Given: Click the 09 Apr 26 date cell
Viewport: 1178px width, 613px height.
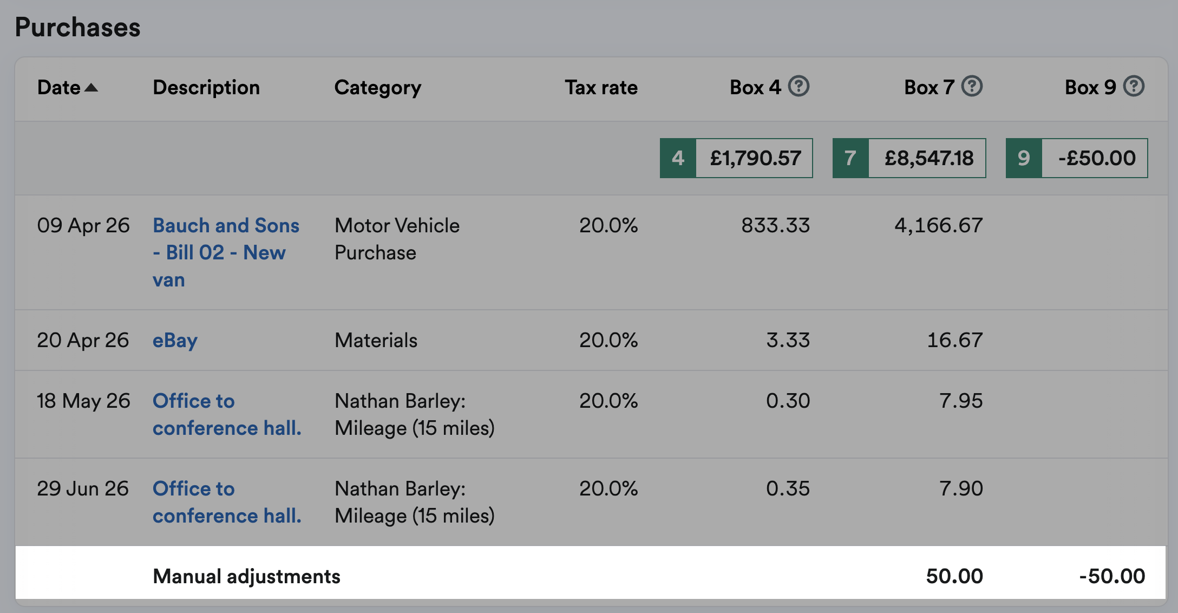Looking at the screenshot, I should point(83,225).
